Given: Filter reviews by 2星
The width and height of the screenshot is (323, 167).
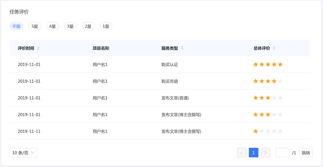Looking at the screenshot, I should click(88, 26).
